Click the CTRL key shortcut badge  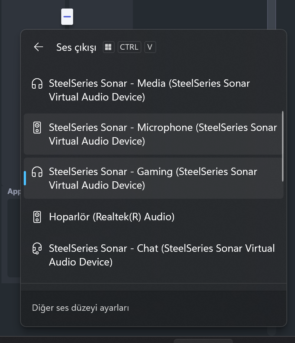point(130,47)
